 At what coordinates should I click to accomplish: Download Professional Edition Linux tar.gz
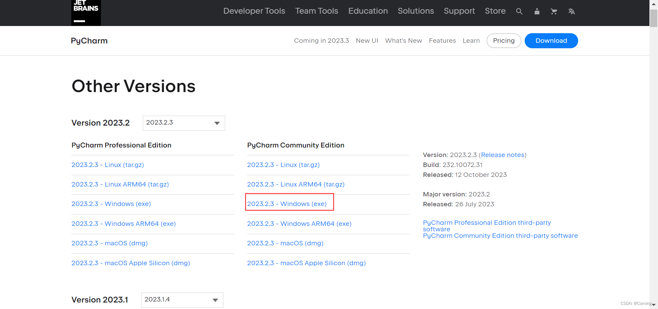(x=108, y=165)
